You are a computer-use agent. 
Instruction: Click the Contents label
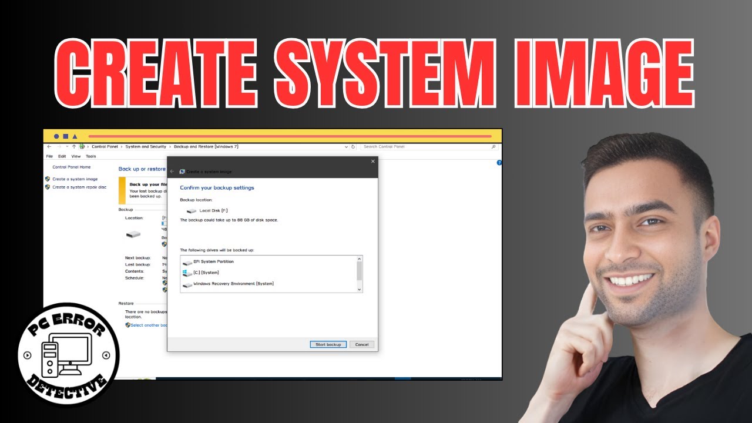[135, 271]
